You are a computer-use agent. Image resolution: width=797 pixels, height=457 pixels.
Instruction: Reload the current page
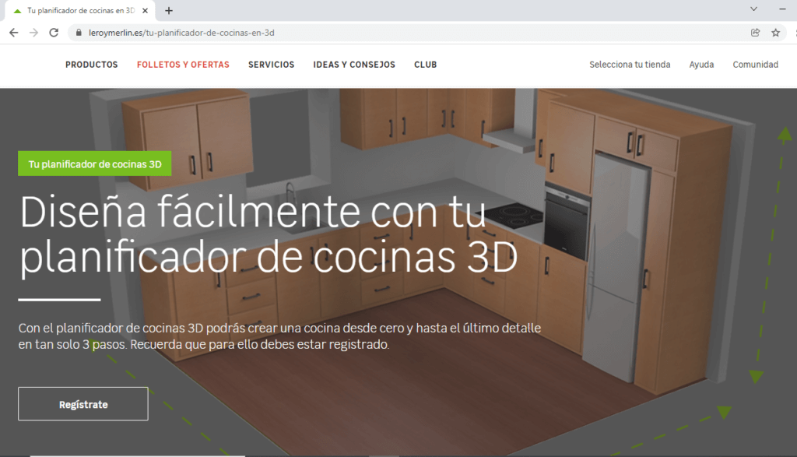54,33
